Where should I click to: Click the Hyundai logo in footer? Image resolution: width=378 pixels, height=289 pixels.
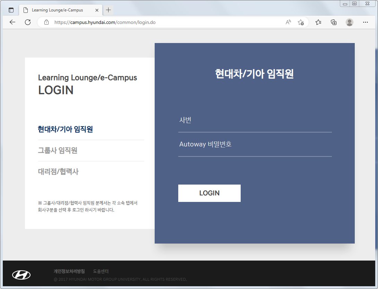pyautogui.click(x=21, y=275)
